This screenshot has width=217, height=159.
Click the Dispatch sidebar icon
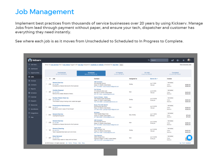tap(29, 101)
